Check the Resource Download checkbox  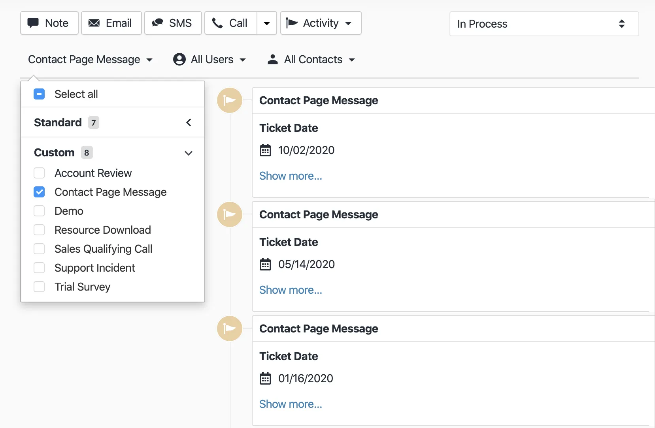pos(39,230)
